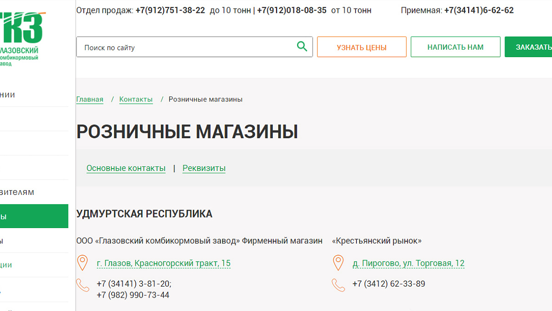This screenshot has width=552, height=311.
Task: Open address «г. Глазов, Красногорский тракт, 15»
Action: [164, 264]
